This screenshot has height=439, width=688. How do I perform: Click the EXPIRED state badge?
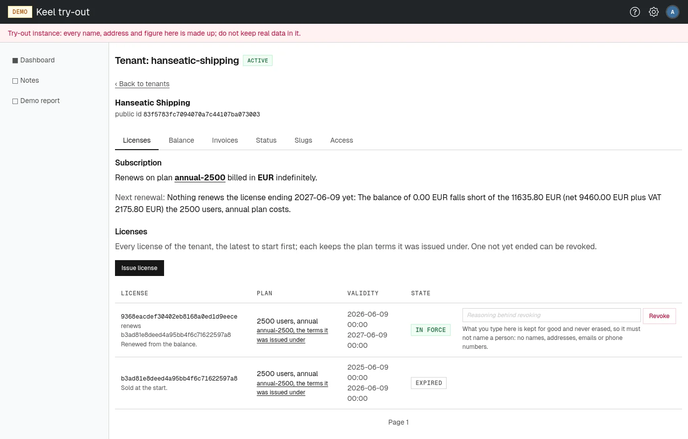tap(429, 383)
